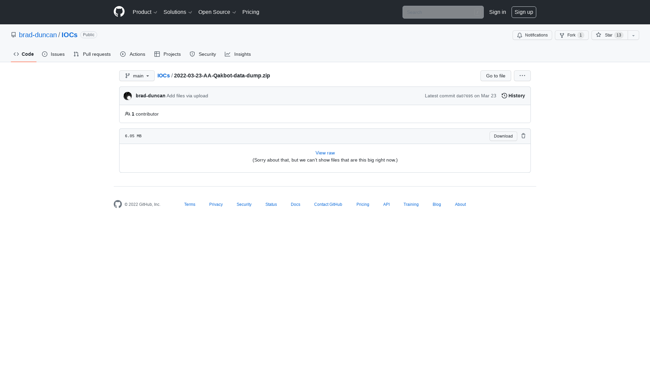Open the Projects tab

point(168,54)
